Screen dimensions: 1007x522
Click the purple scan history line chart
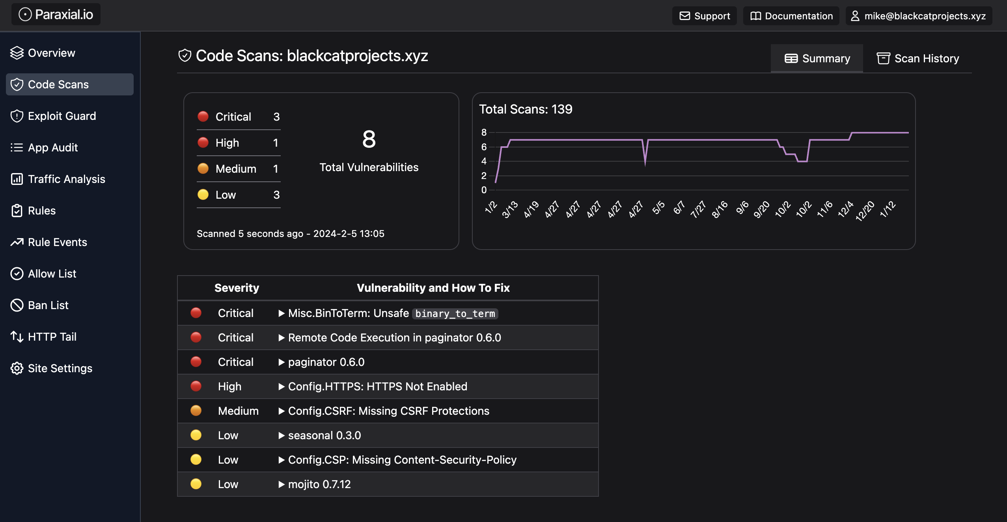tap(702, 158)
